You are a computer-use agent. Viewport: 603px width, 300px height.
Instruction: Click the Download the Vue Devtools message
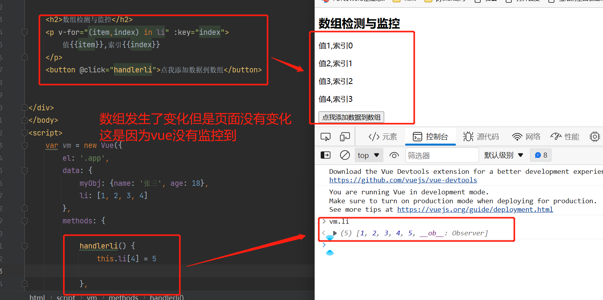466,171
